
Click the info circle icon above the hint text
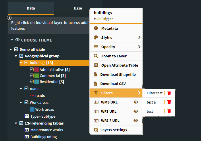click(9, 18)
